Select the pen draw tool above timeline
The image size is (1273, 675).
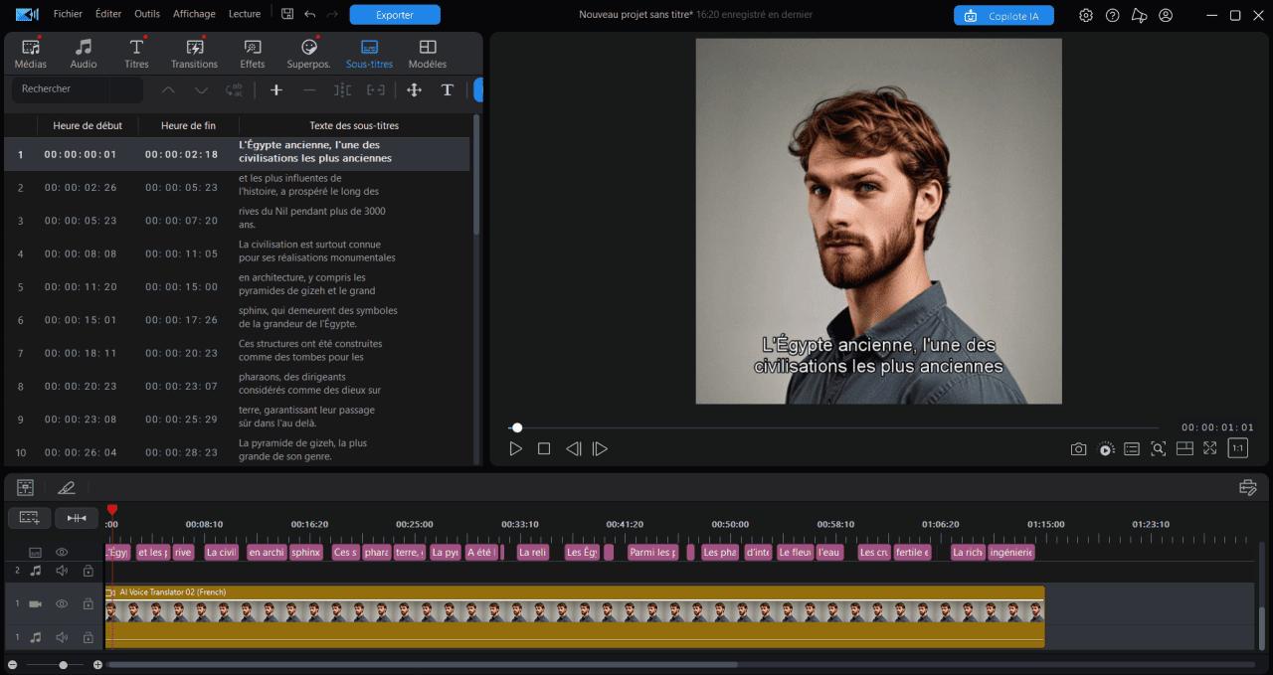pos(66,487)
